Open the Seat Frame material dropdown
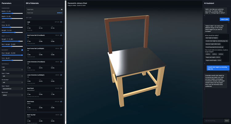Image resolution: width=231 pixels, height=124 pixels. 12,76
